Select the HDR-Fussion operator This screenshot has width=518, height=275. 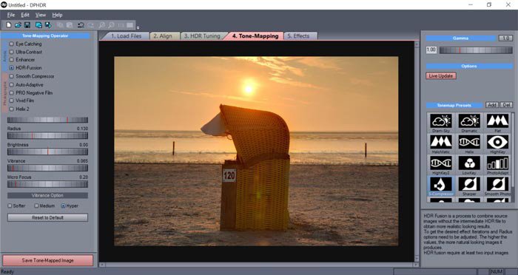click(25, 68)
